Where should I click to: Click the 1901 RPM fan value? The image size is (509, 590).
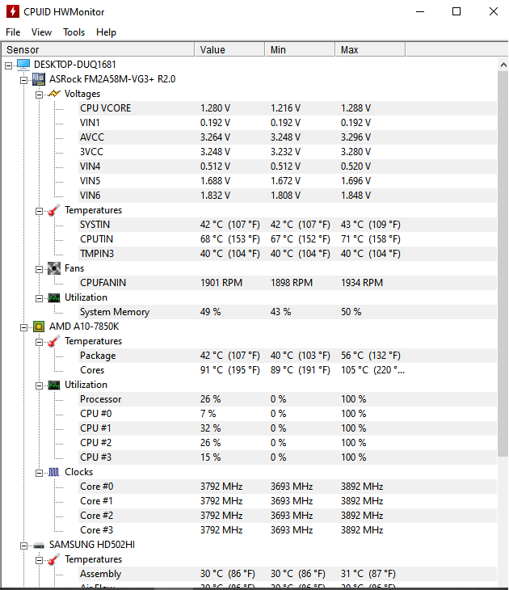click(x=221, y=283)
